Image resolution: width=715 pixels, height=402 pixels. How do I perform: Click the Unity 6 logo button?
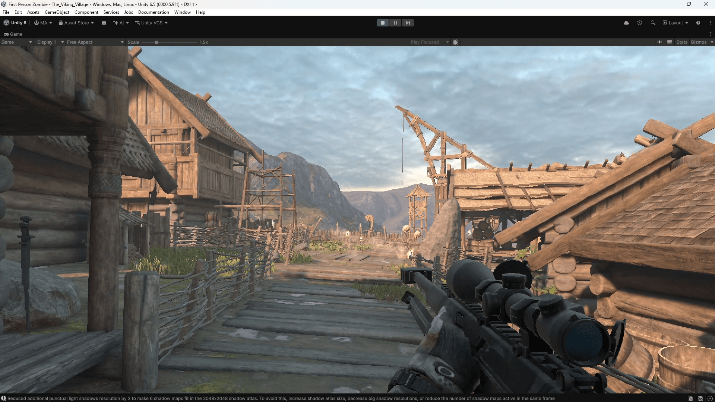(15, 23)
